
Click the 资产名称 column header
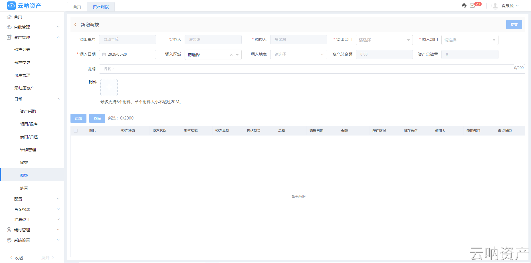pyautogui.click(x=159, y=131)
